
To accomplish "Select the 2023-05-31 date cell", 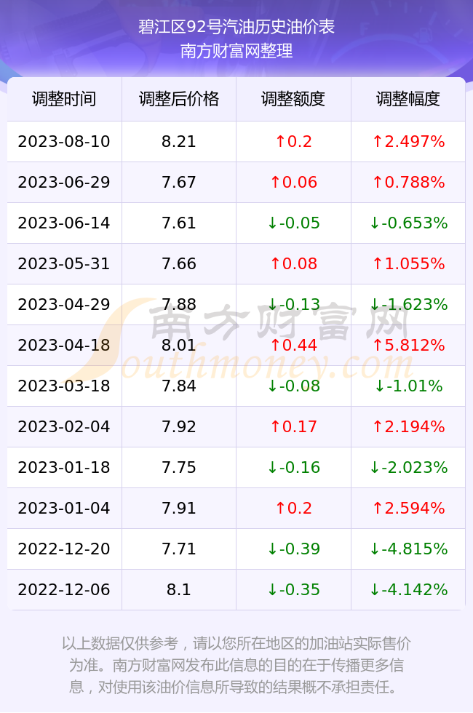I will click(x=64, y=263).
